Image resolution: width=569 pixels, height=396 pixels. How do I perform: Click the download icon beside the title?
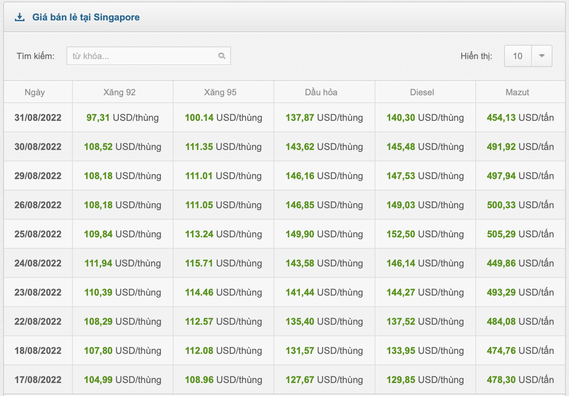[x=19, y=17]
